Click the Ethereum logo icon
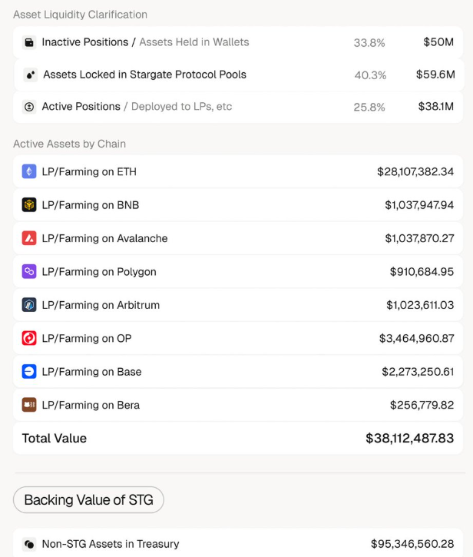The image size is (473, 557). click(x=29, y=171)
